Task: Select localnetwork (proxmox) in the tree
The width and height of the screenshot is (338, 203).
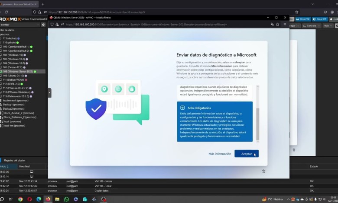Action: (15, 100)
